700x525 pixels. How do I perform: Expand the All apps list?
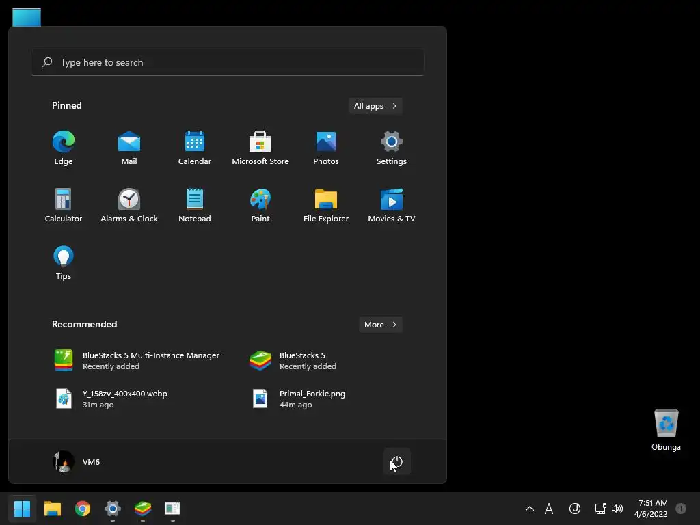pyautogui.click(x=375, y=106)
